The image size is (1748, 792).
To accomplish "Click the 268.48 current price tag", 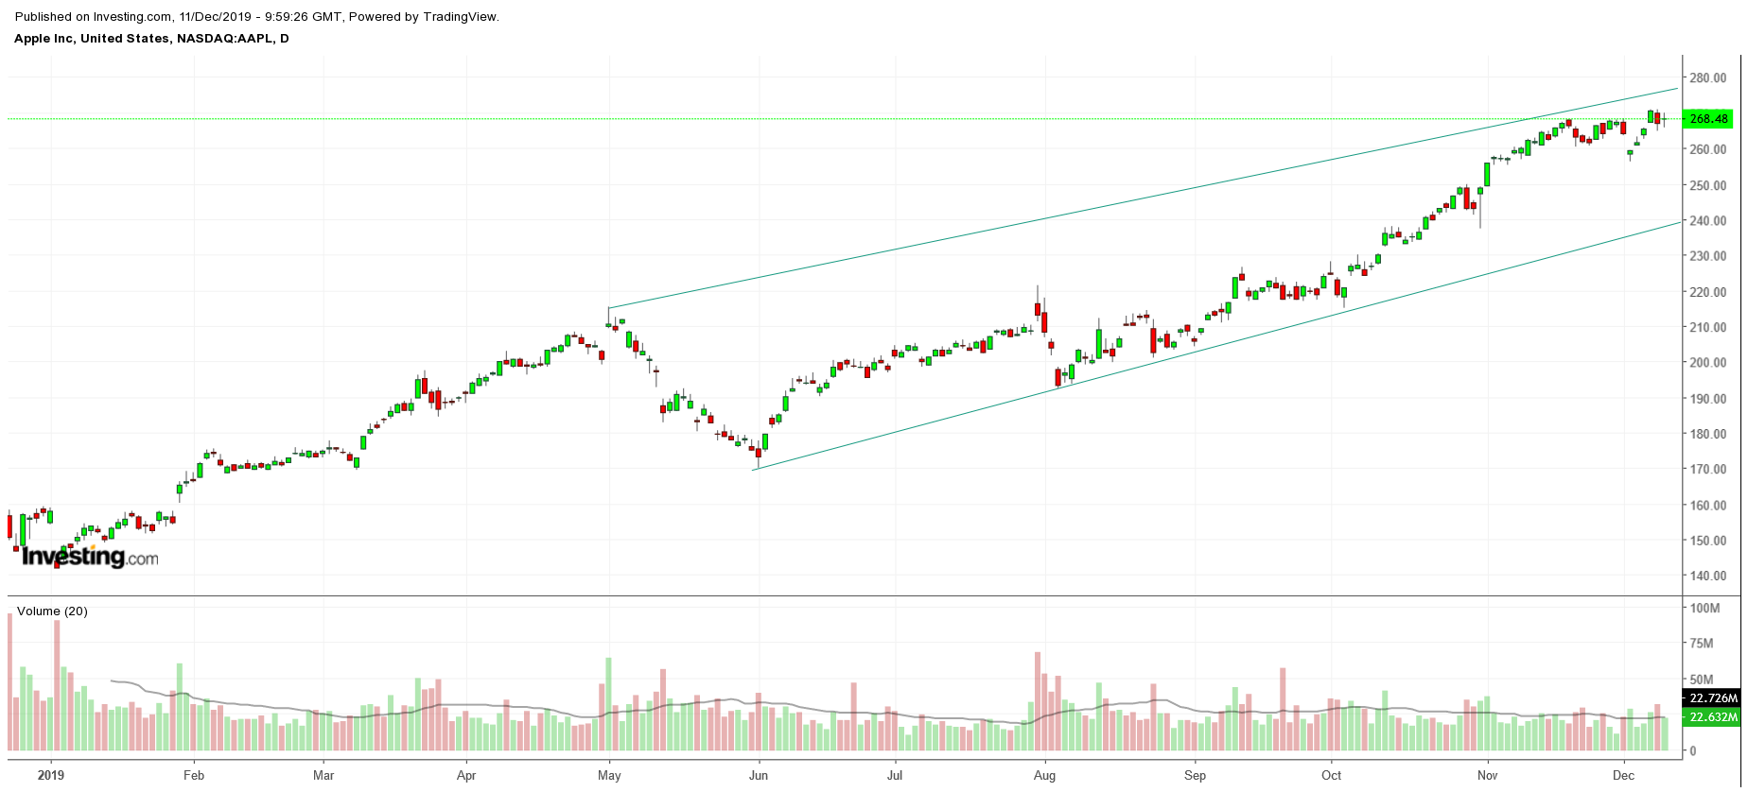I will coord(1709,119).
